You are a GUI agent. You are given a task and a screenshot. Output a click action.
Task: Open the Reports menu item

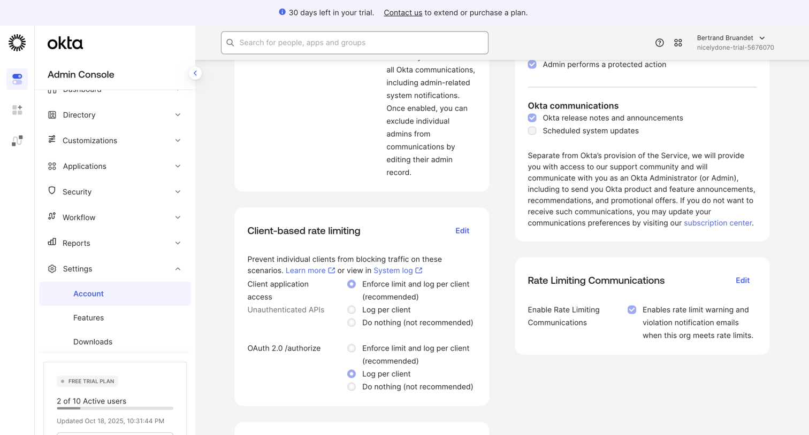pos(115,243)
